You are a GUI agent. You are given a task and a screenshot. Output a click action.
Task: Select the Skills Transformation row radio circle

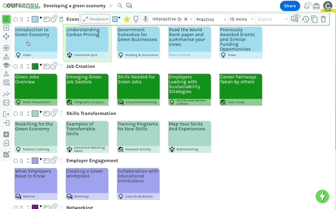[x=16, y=113]
